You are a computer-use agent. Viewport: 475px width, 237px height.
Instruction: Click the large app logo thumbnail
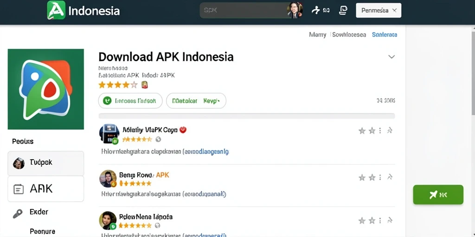coord(46,89)
